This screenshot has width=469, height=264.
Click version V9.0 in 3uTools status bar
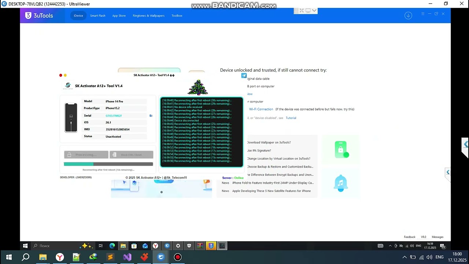click(x=424, y=237)
